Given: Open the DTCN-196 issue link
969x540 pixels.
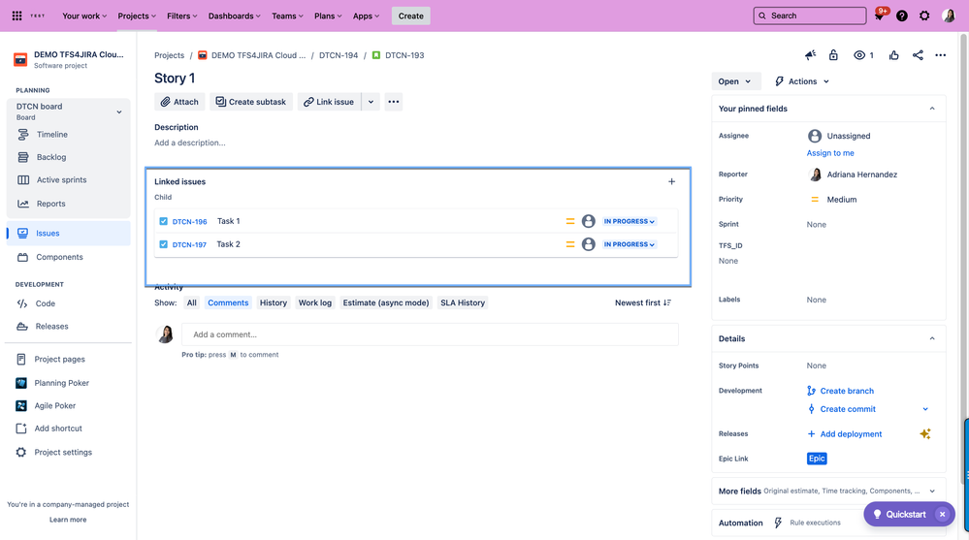Looking at the screenshot, I should pos(189,221).
